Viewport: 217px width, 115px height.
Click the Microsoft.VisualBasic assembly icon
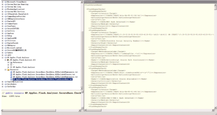[x=6, y=2]
